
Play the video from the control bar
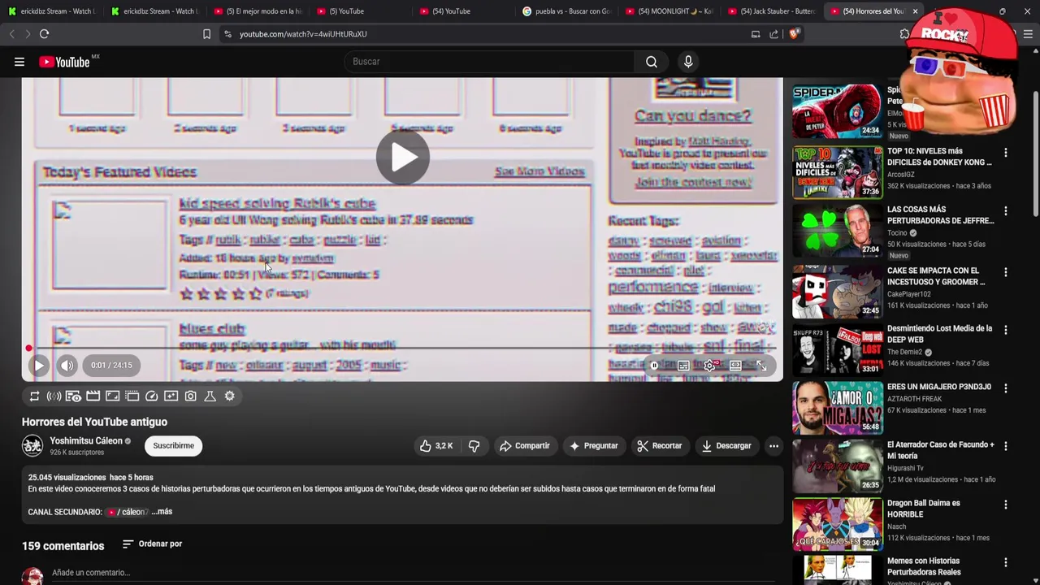click(x=39, y=366)
